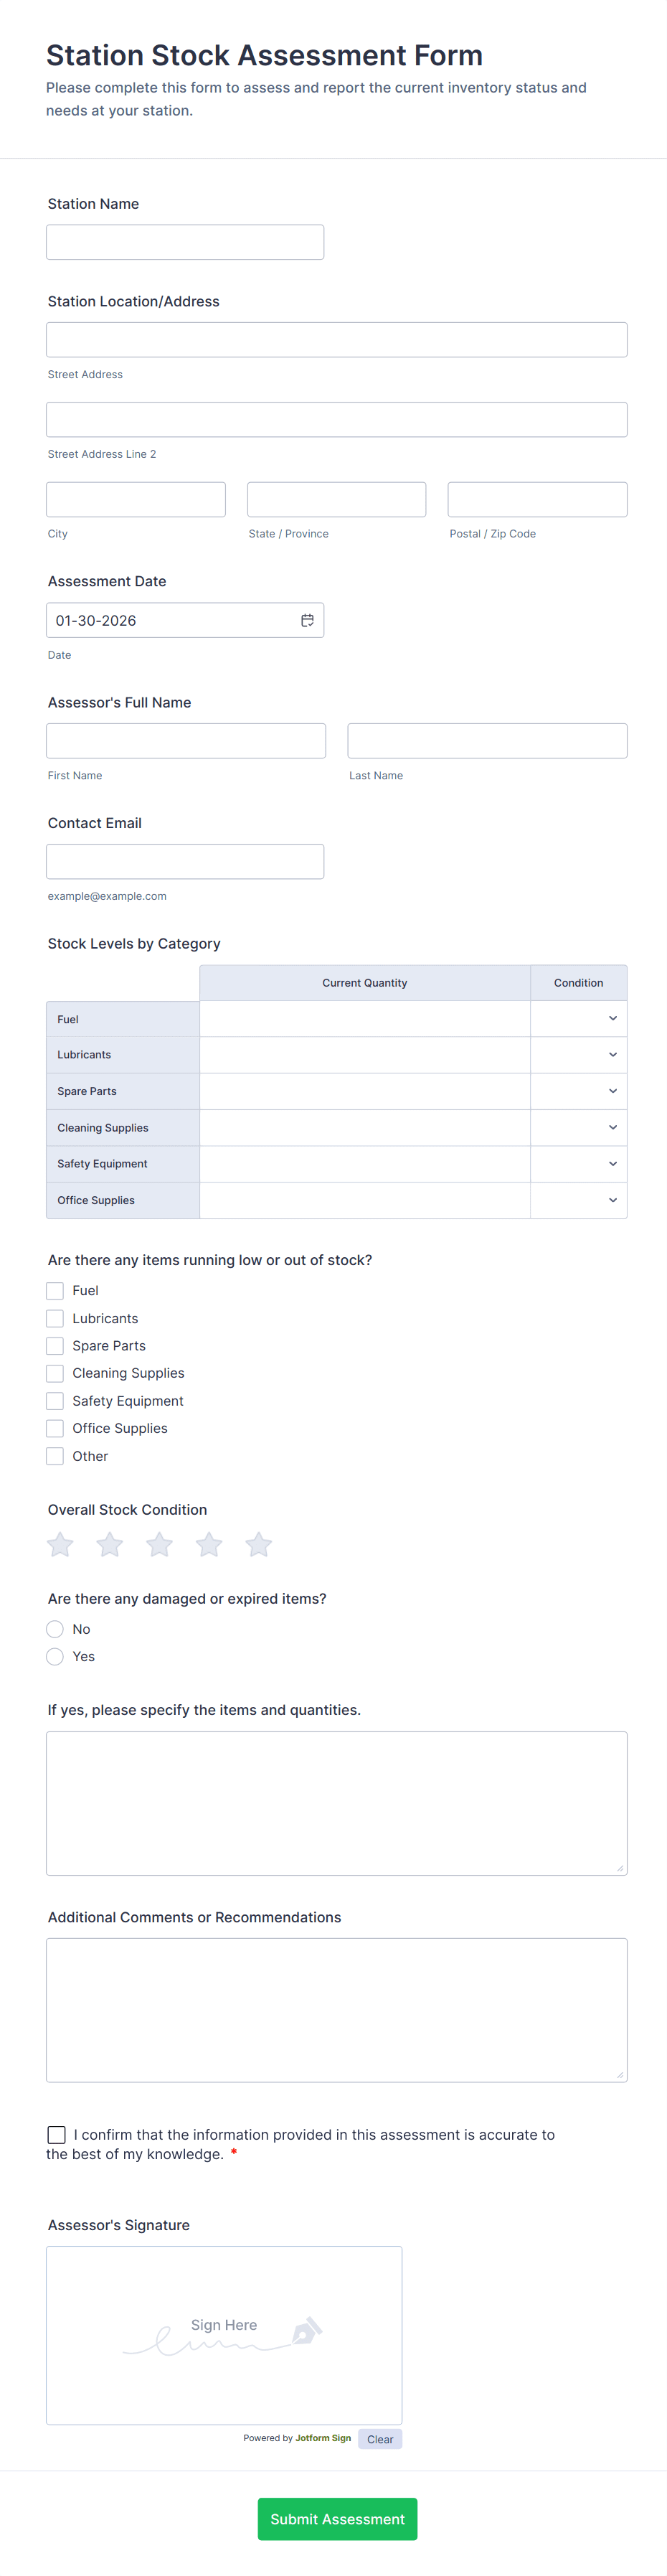Select the second rating star
Viewport: 667px width, 2576px height.
pos(110,1545)
